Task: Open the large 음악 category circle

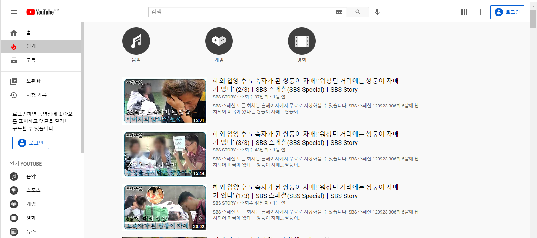Action: pos(136,41)
